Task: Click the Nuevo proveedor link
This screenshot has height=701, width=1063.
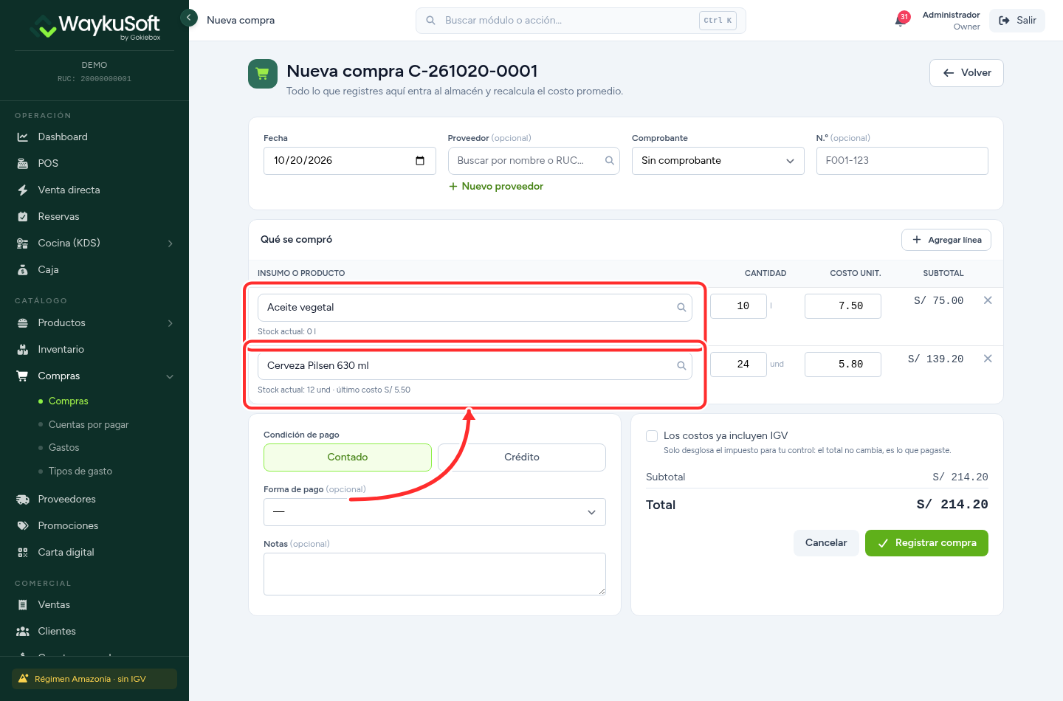Action: [x=496, y=187]
